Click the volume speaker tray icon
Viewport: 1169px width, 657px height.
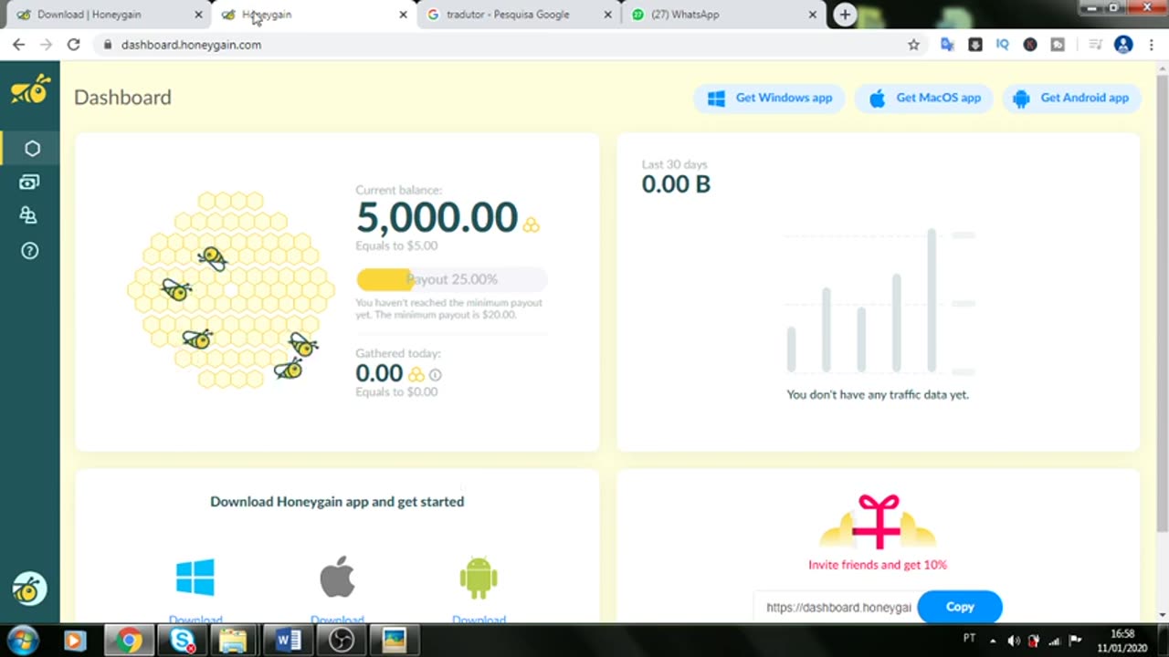click(x=1014, y=641)
